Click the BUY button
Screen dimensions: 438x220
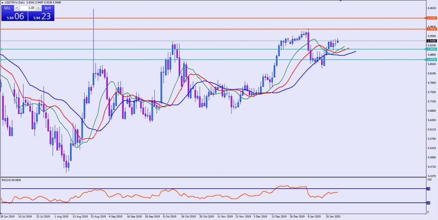pyautogui.click(x=48, y=8)
